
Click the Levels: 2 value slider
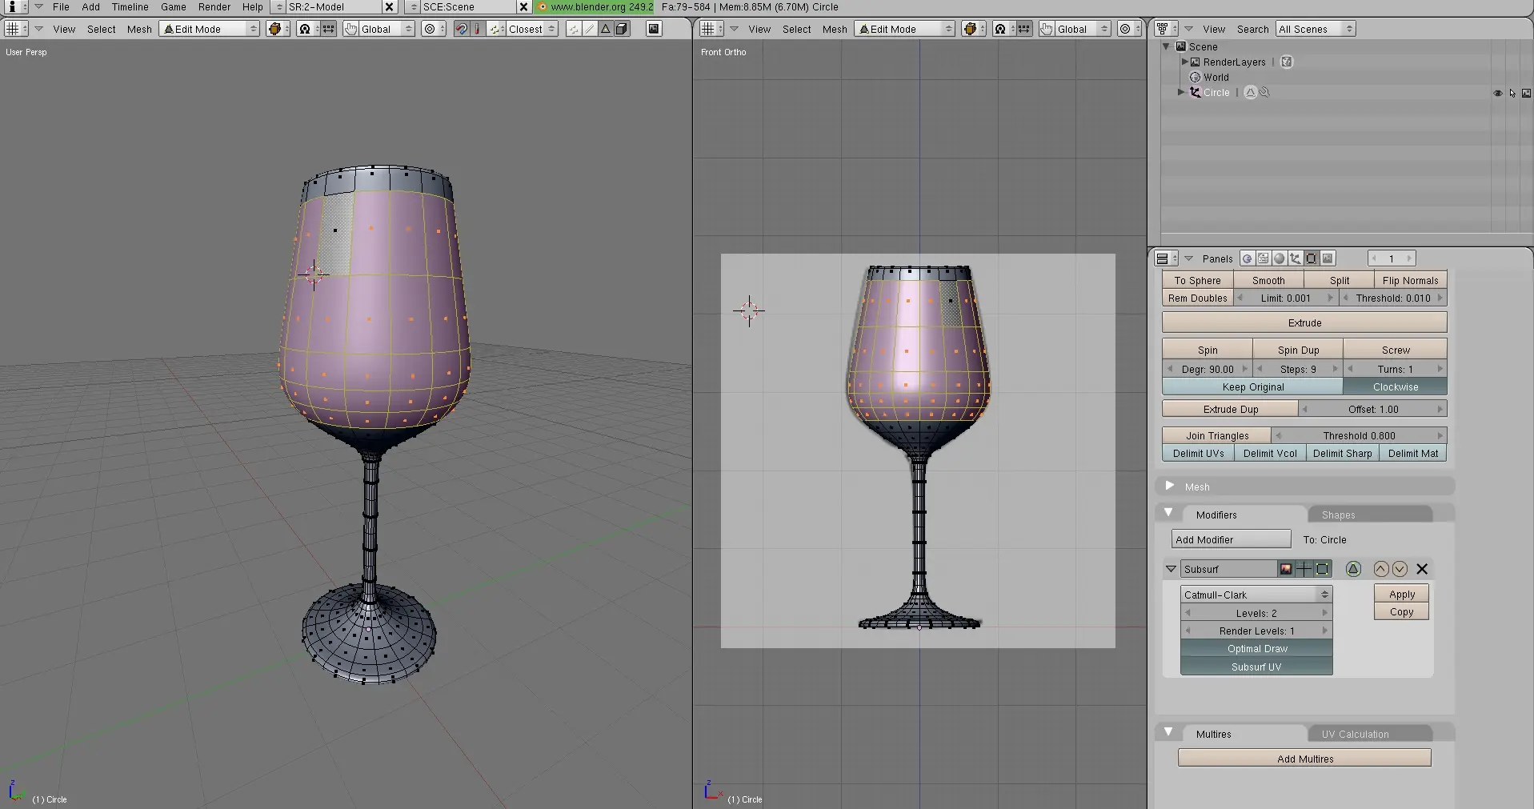(x=1256, y=613)
